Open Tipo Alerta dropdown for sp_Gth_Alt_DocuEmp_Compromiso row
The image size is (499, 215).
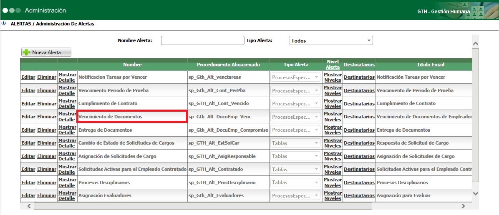[296, 130]
